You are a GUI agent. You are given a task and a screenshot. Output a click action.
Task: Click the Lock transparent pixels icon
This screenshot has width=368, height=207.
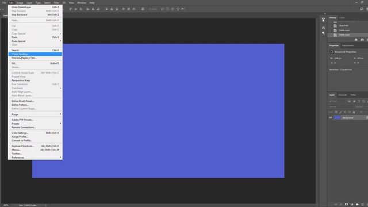click(x=336, y=112)
